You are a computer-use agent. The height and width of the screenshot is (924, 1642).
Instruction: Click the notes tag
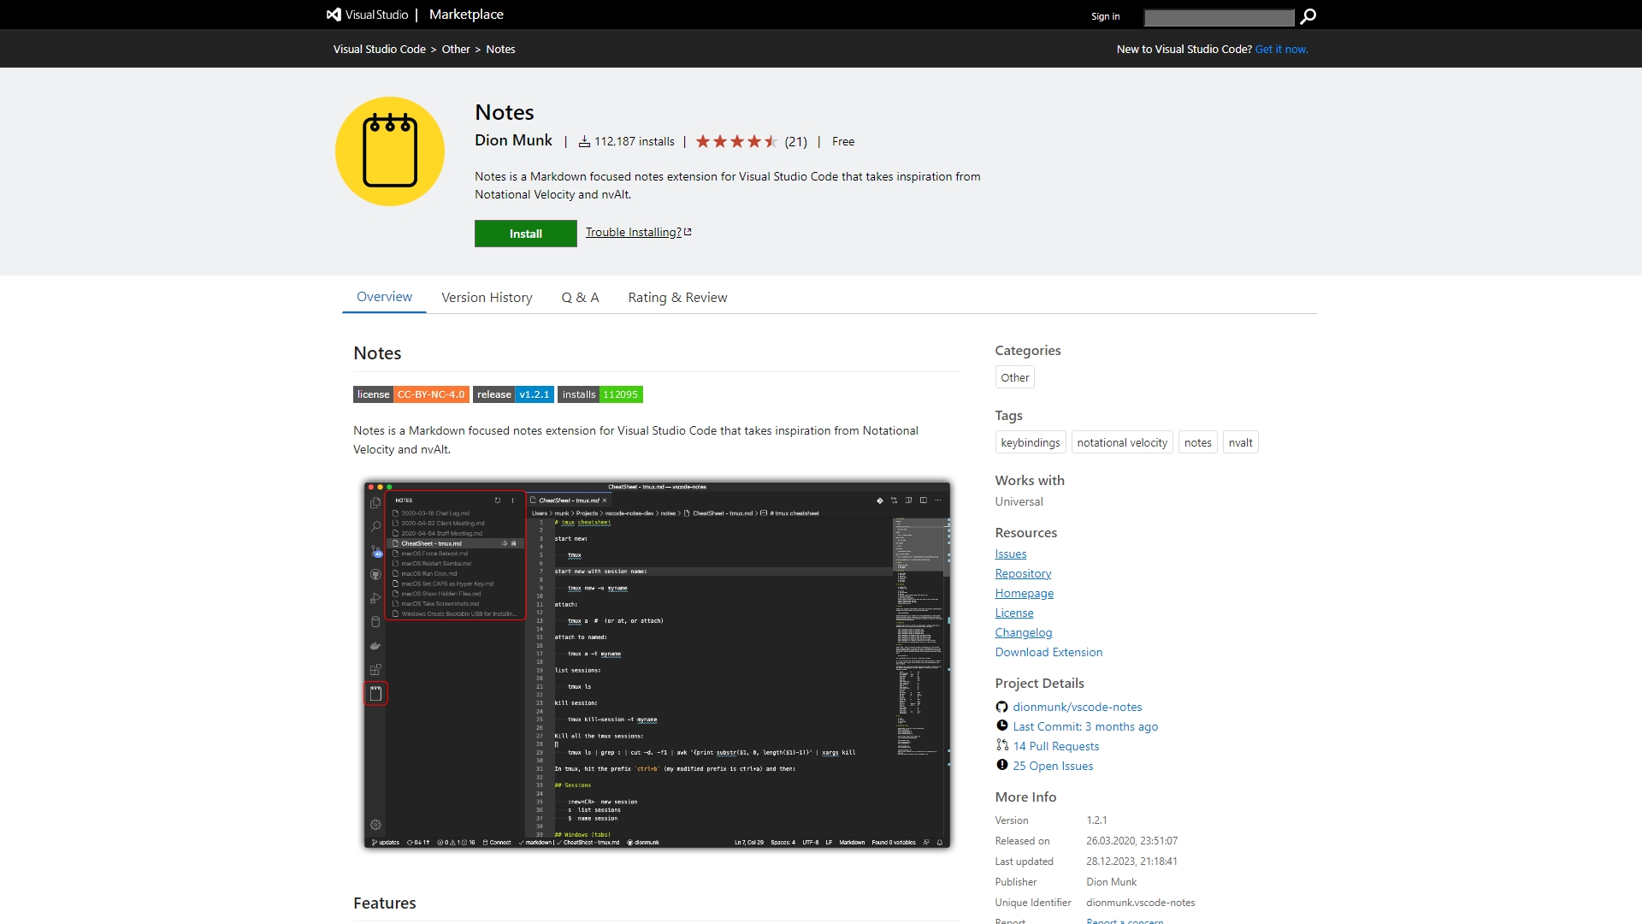tap(1197, 442)
